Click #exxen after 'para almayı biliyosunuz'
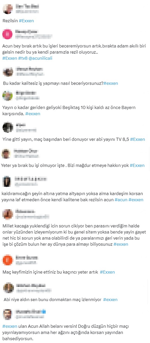This screenshot has width=150, height=343. 121,244
